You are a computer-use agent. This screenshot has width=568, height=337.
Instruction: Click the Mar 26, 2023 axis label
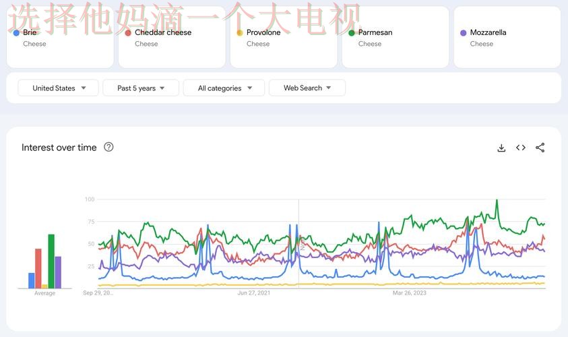[x=409, y=293]
